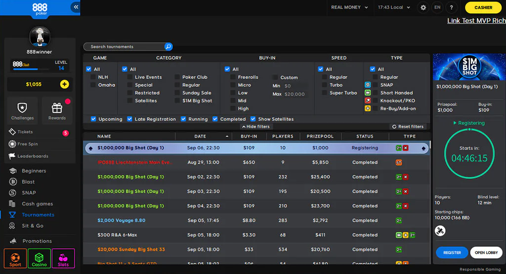Screen dimensions: 506x274
Task: Click the Min buy-in field
Action: (x=295, y=86)
